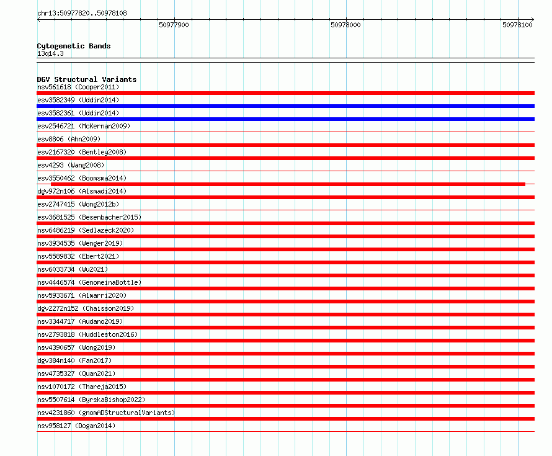552x456 pixels.
Task: Click the 50978100 ruler tick label
Action: (x=517, y=25)
